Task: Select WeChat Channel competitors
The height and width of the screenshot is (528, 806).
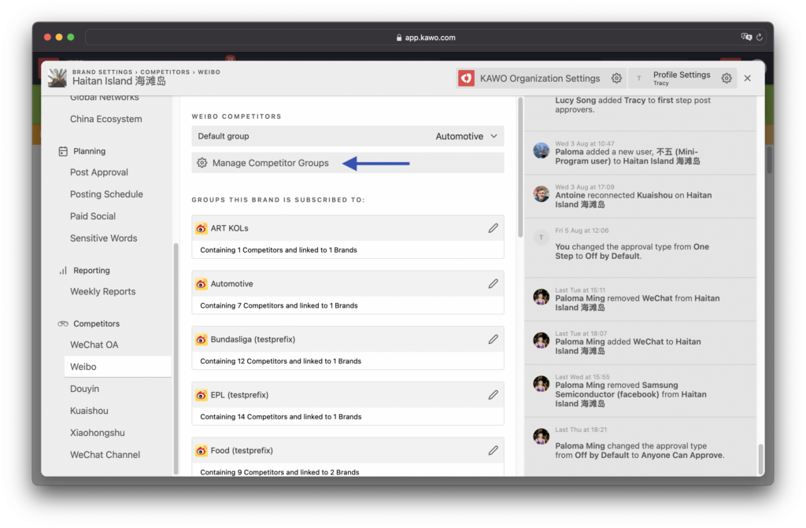Action: point(105,455)
